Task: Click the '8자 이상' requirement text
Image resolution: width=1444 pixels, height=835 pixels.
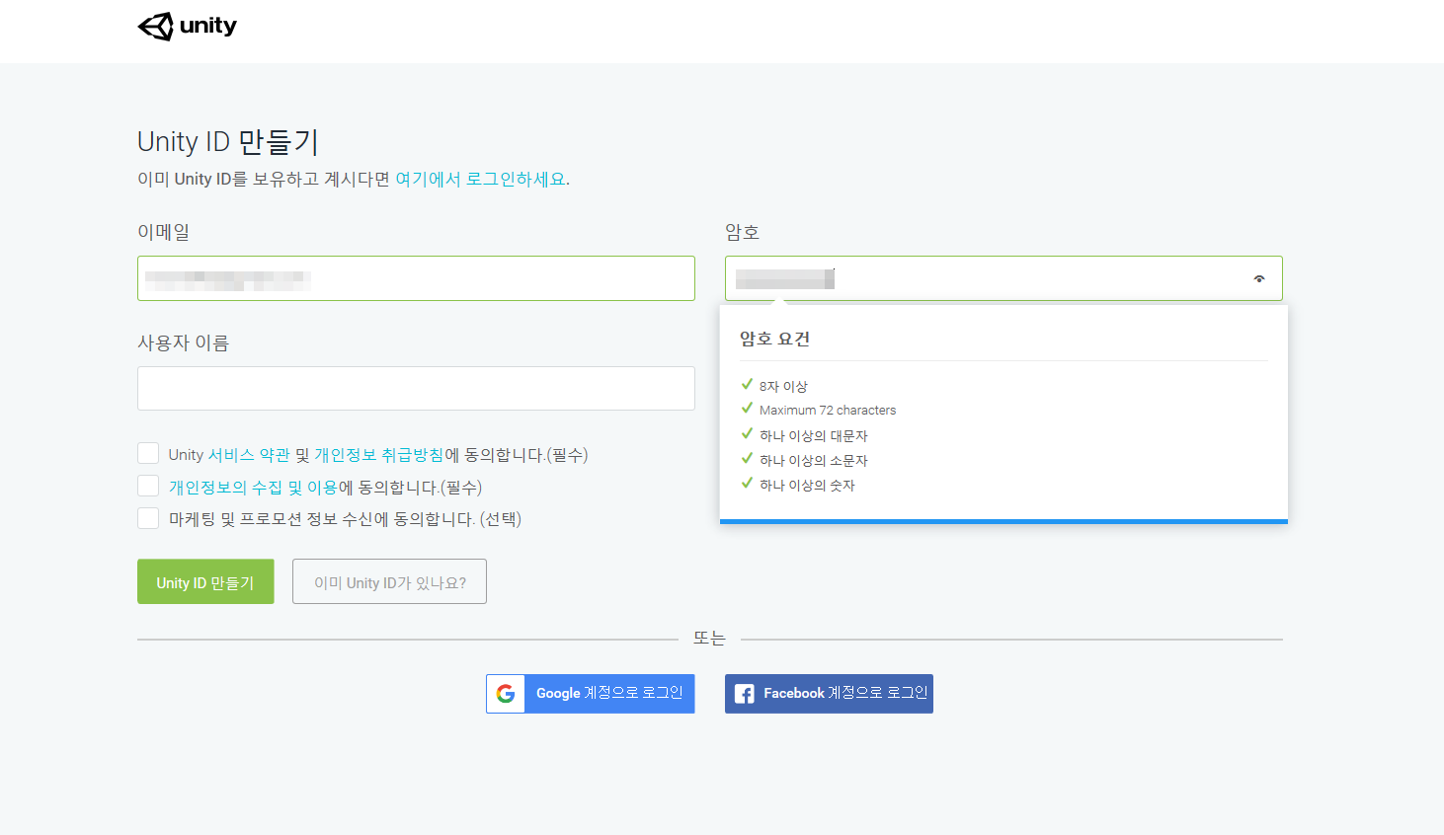Action: (x=783, y=386)
